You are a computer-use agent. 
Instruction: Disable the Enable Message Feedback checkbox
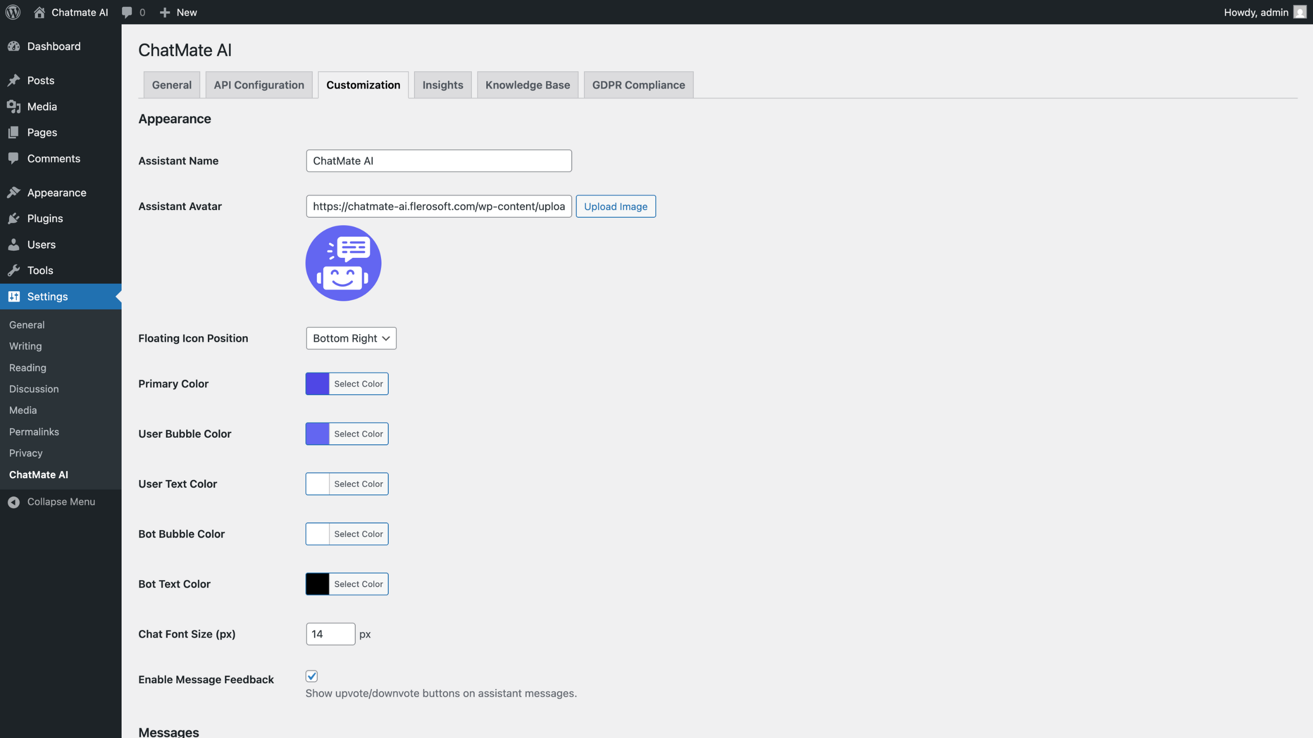pyautogui.click(x=311, y=676)
